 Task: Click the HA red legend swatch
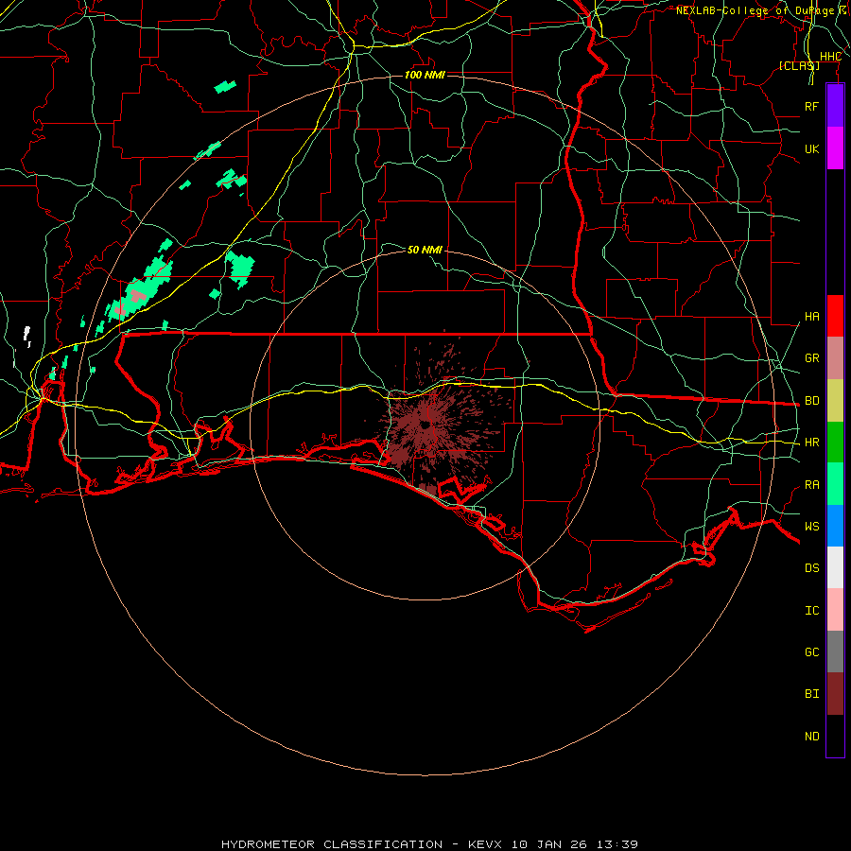(835, 316)
